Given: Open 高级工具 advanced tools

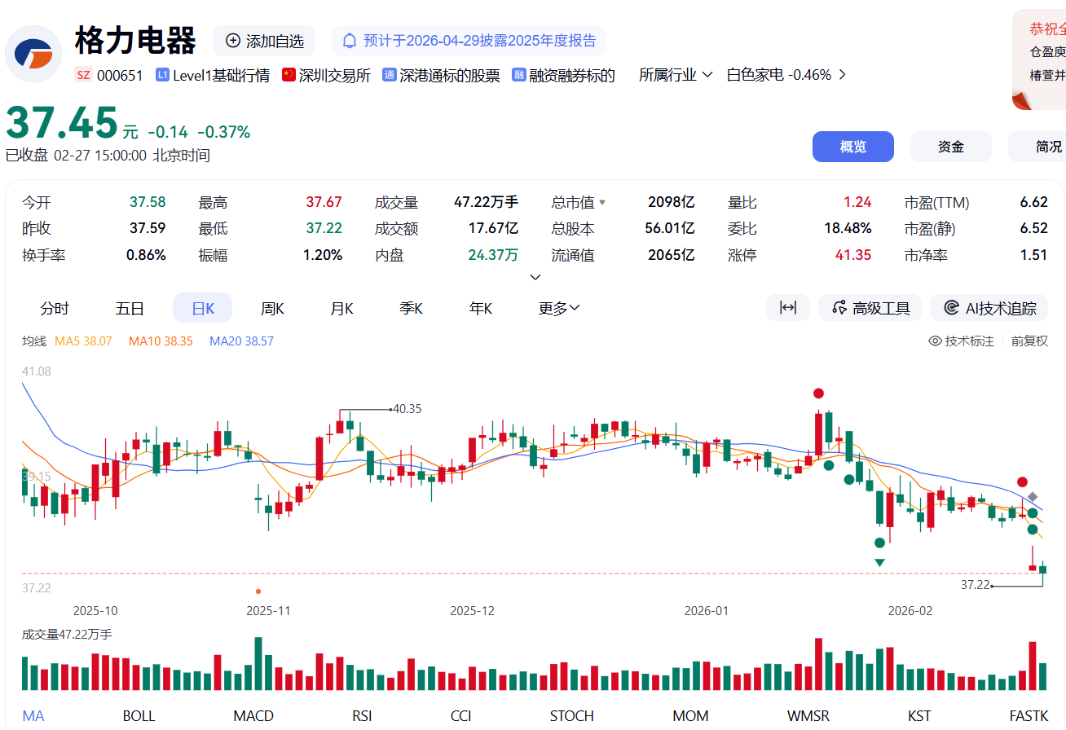Looking at the screenshot, I should point(870,308).
